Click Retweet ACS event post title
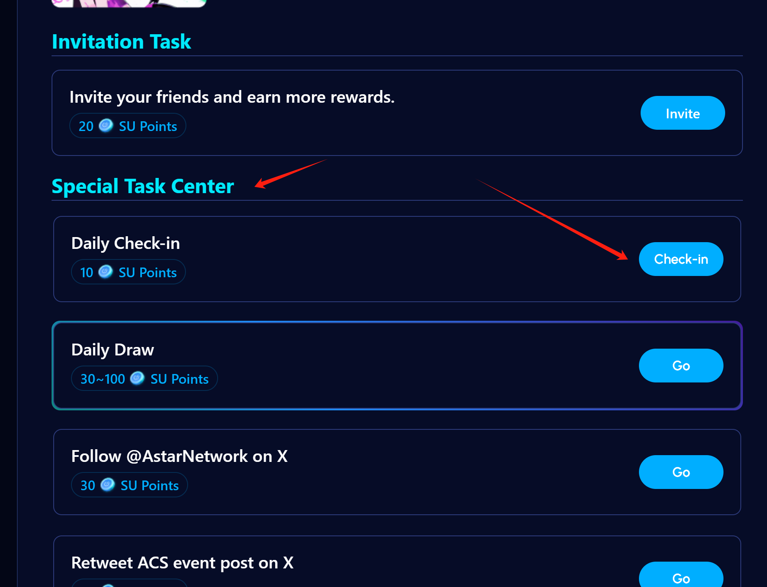The width and height of the screenshot is (767, 587). 182,563
